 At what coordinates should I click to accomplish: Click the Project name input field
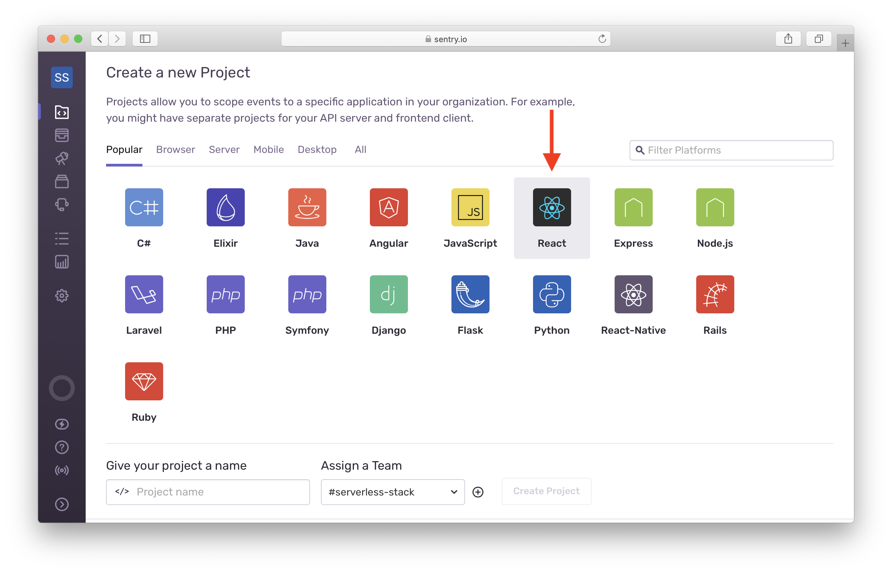(x=208, y=492)
